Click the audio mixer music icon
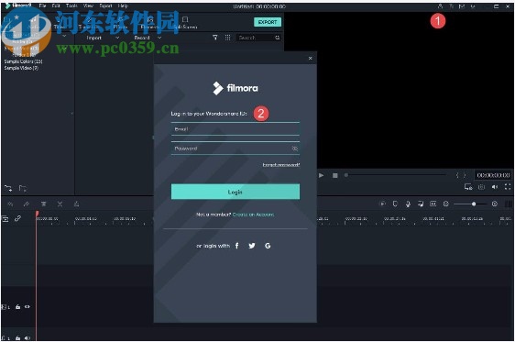The image size is (515, 342). tap(421, 204)
